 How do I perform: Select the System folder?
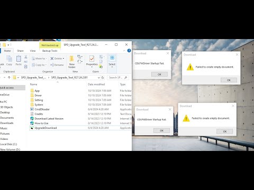click(37, 104)
